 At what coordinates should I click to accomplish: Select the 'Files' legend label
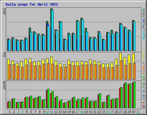coord(144,23)
